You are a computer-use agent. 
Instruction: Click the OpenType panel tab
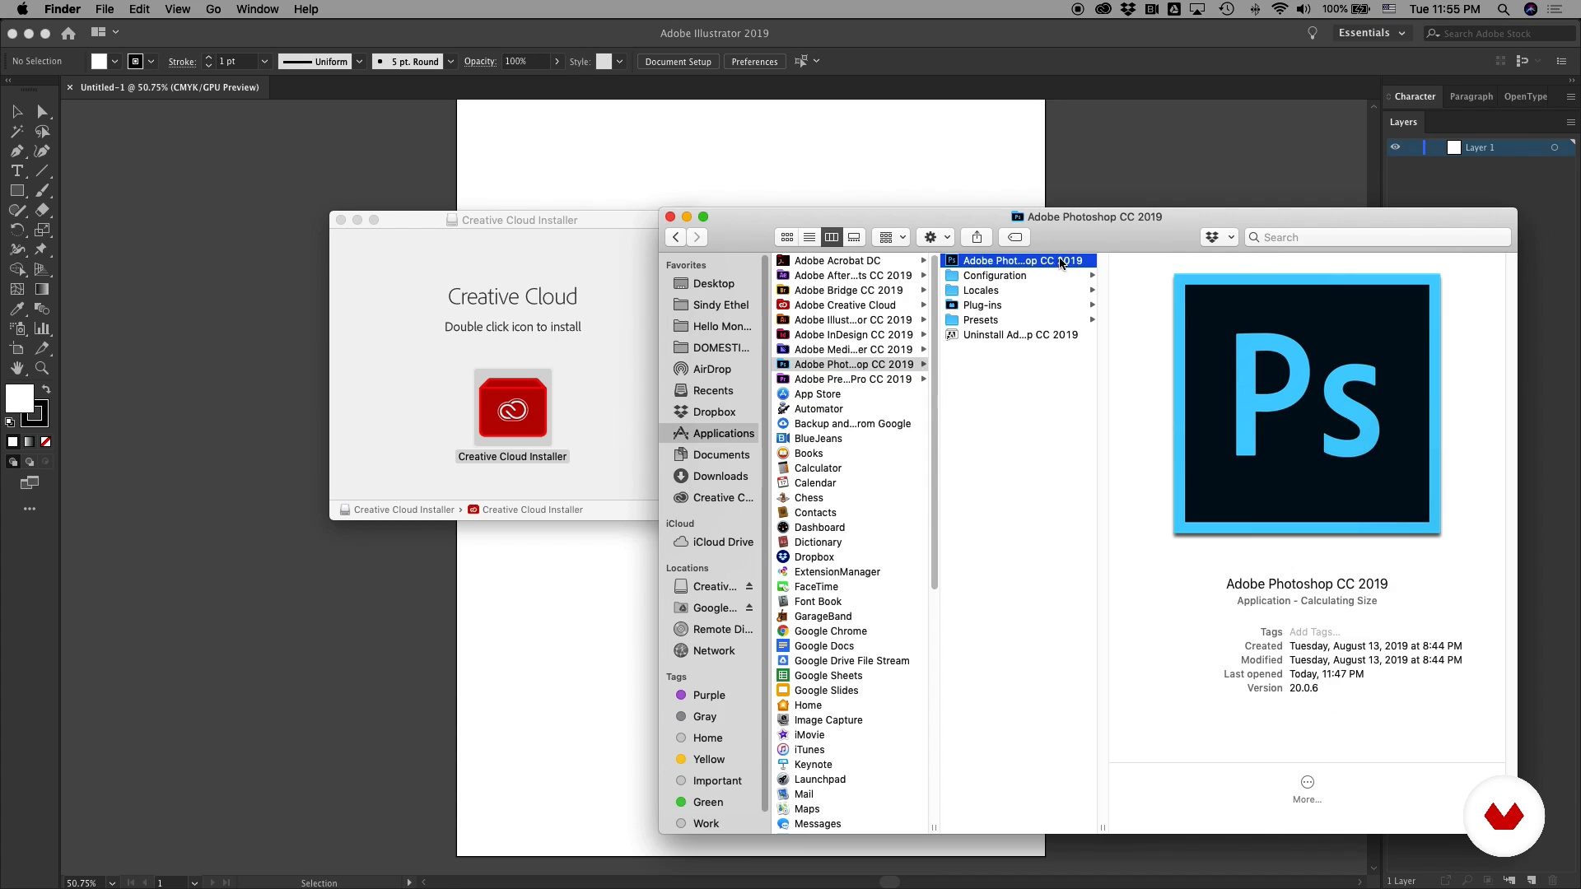pos(1526,95)
